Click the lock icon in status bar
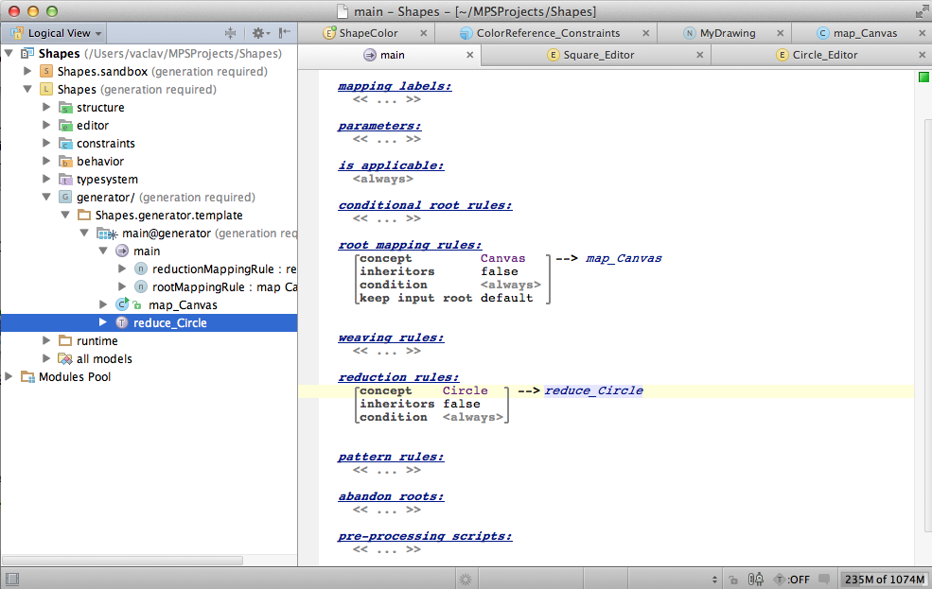Screen dimensions: 932x589 (732, 579)
